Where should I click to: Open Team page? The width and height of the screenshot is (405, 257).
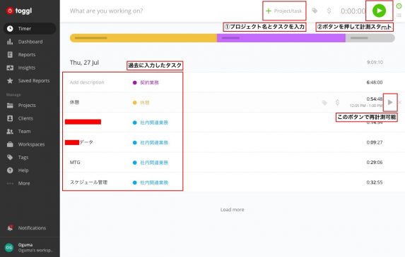click(x=24, y=131)
